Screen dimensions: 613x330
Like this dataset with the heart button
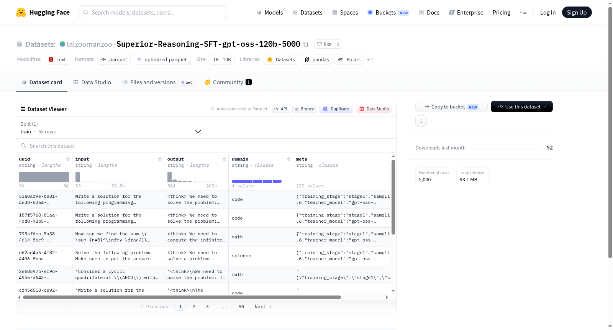click(x=324, y=44)
